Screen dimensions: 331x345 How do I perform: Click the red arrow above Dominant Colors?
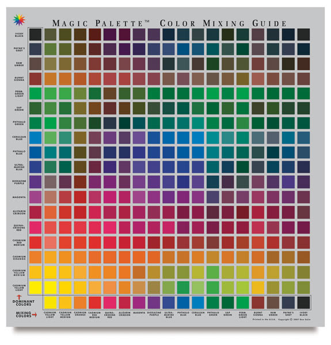[x=19, y=297]
